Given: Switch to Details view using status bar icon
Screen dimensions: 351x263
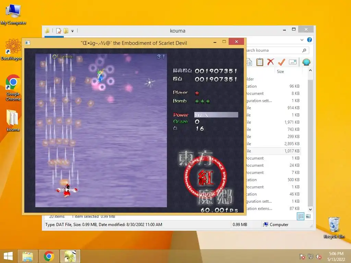Looking at the screenshot, I should point(301,216).
